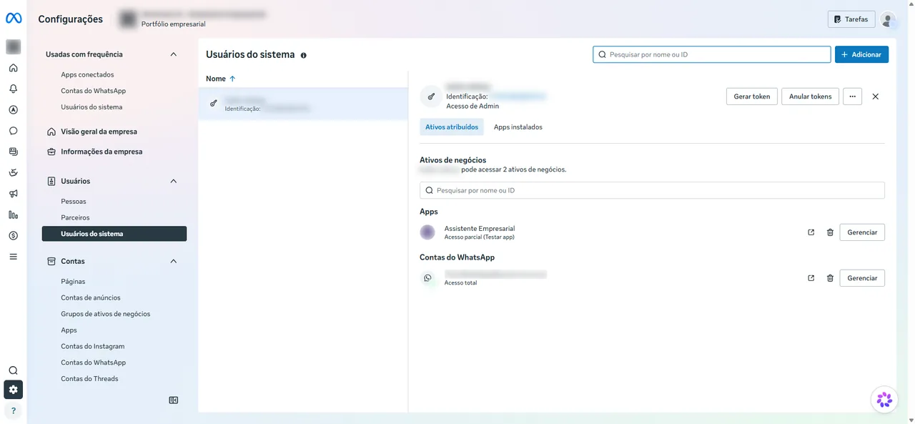Open WhatsApp account external link icon

click(811, 278)
